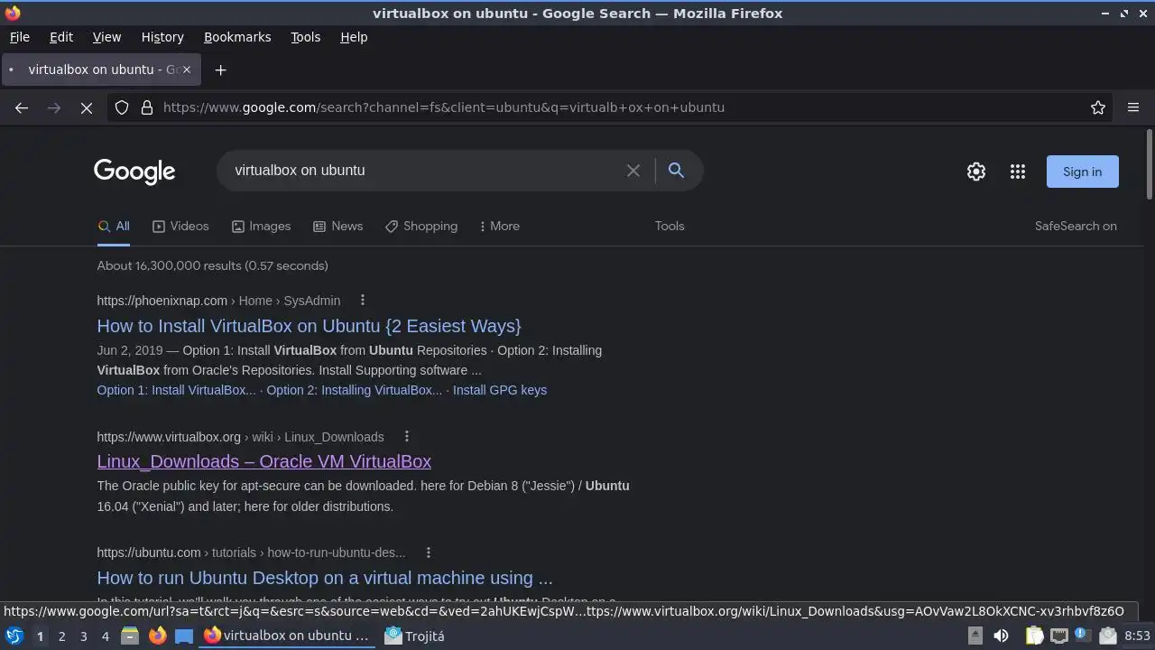Open How to run Ubuntu Desktop result

pyautogui.click(x=325, y=578)
